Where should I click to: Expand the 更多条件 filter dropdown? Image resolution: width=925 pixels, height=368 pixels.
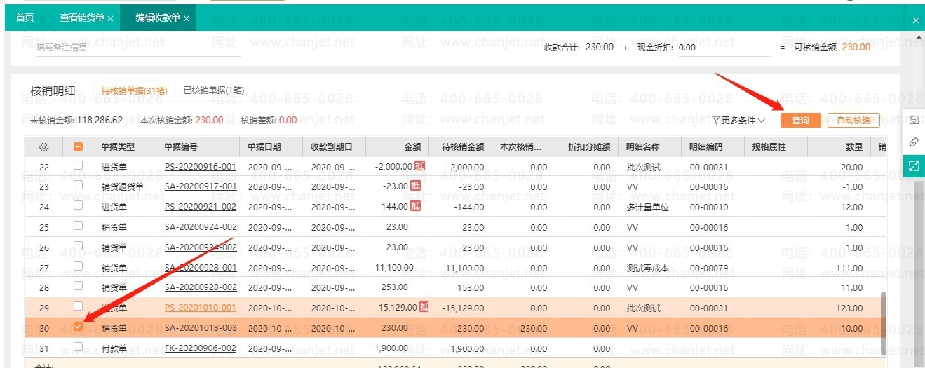[738, 121]
